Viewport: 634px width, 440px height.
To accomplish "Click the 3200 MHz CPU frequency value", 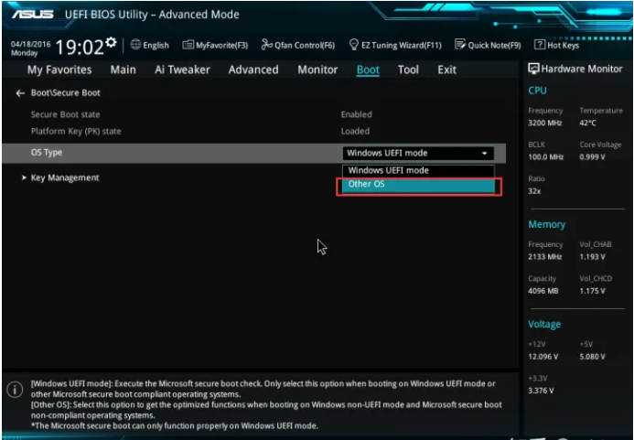I will tap(544, 123).
